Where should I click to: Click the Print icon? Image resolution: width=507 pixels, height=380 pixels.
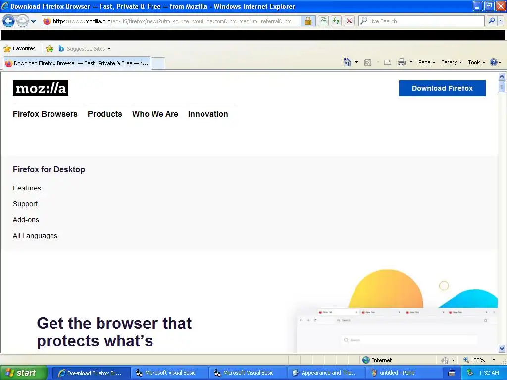401,62
